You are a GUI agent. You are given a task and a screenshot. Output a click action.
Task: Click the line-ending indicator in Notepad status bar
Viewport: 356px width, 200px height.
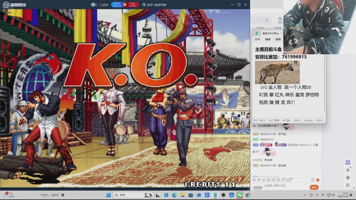point(308,120)
